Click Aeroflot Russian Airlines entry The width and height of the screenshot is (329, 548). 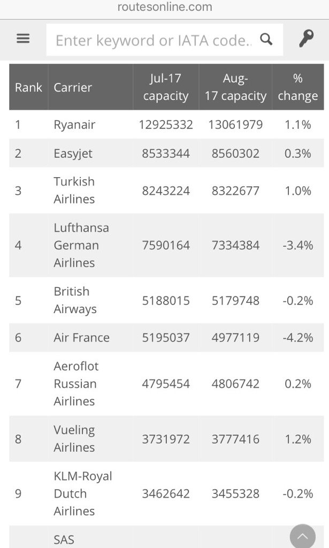(76, 384)
